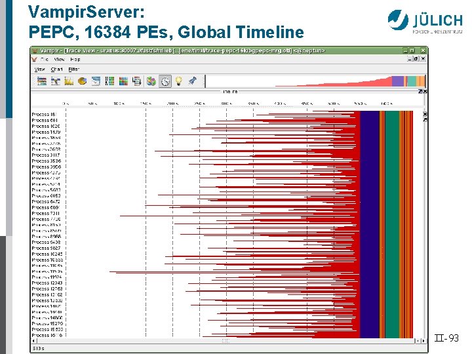The image size is (472, 354).
Task: Click the 500 s time axis label
Action: point(334,104)
